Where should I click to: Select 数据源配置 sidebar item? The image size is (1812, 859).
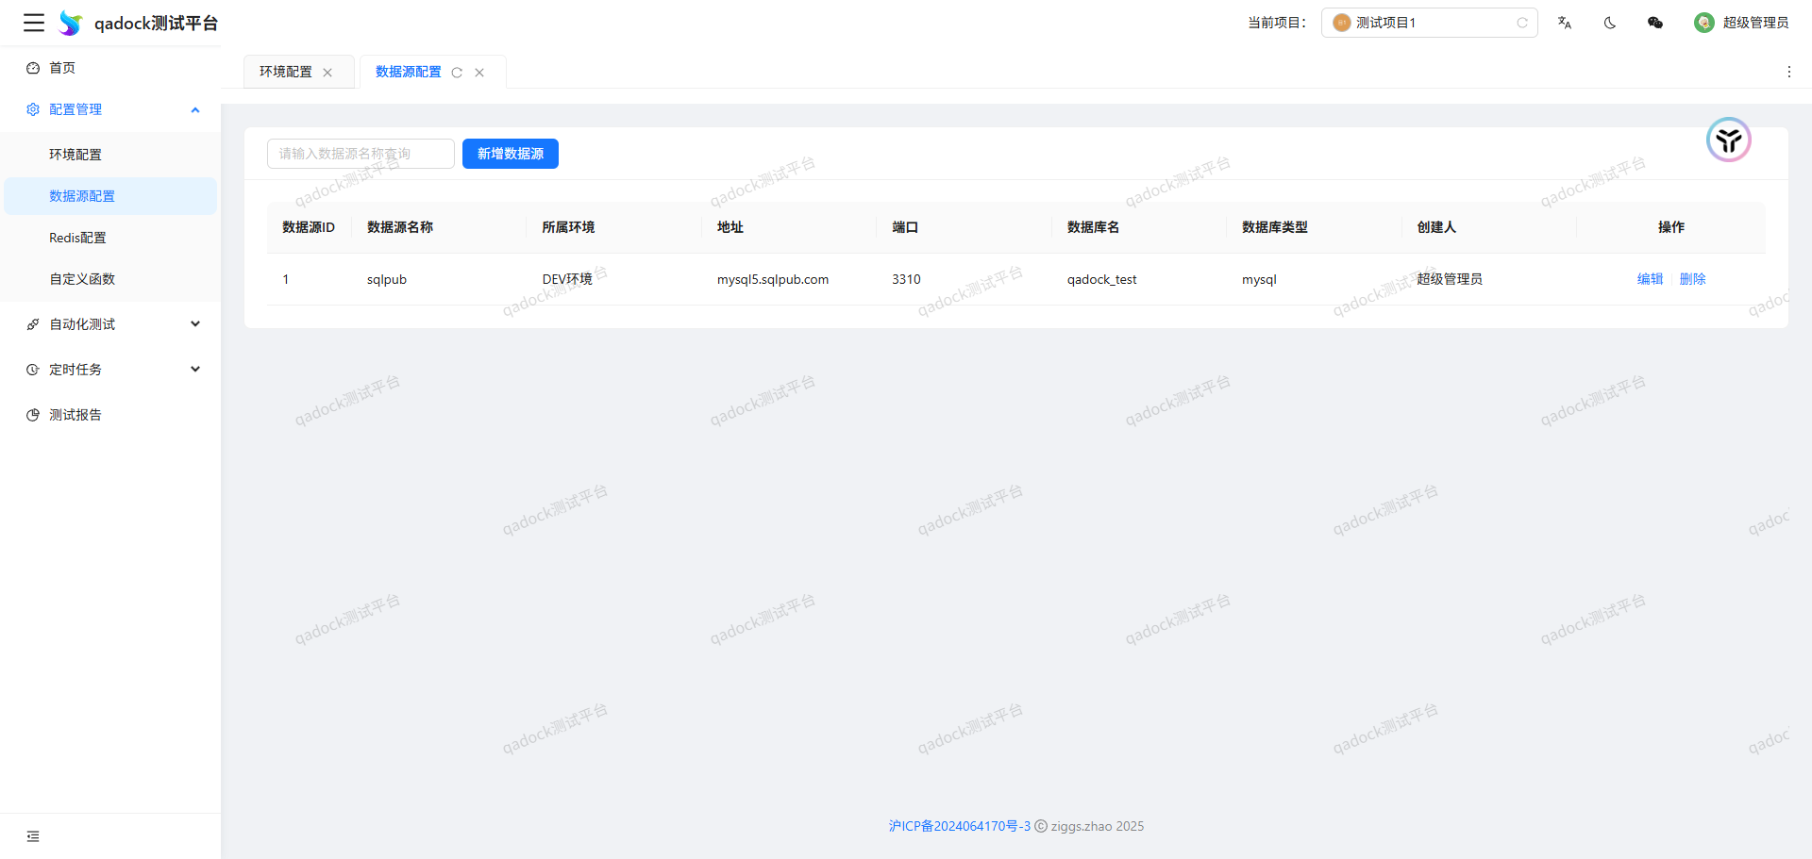tap(110, 196)
